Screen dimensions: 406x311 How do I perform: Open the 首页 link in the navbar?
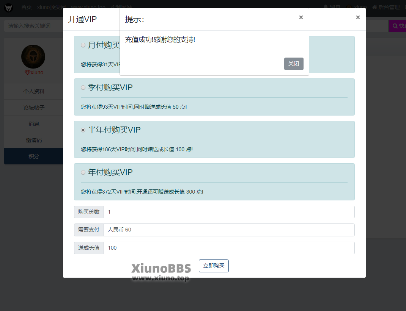tap(27, 7)
